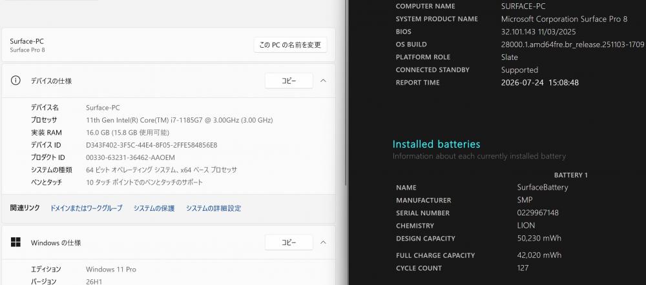The width and height of the screenshot is (646, 285).
Task: Click the デバイスの仕様 header label
Action: click(x=52, y=81)
